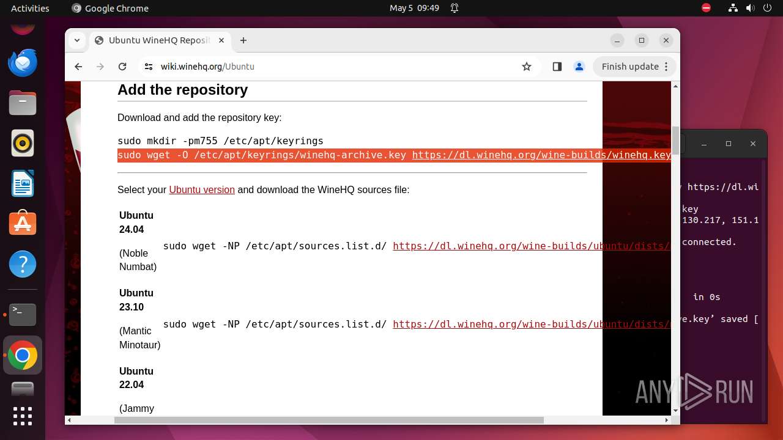The image size is (783, 440).
Task: Show Applications grid
Action: click(23, 416)
